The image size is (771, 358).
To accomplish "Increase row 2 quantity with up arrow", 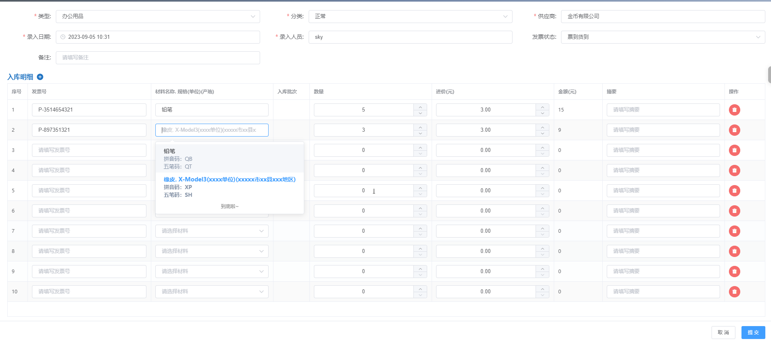I will tap(420, 127).
